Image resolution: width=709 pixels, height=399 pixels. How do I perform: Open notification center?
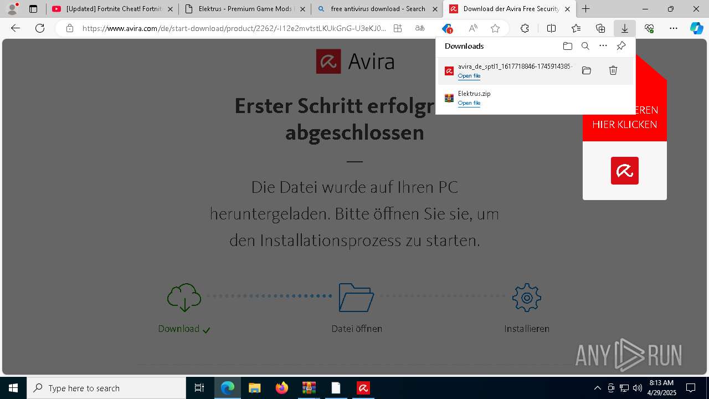[691, 388]
